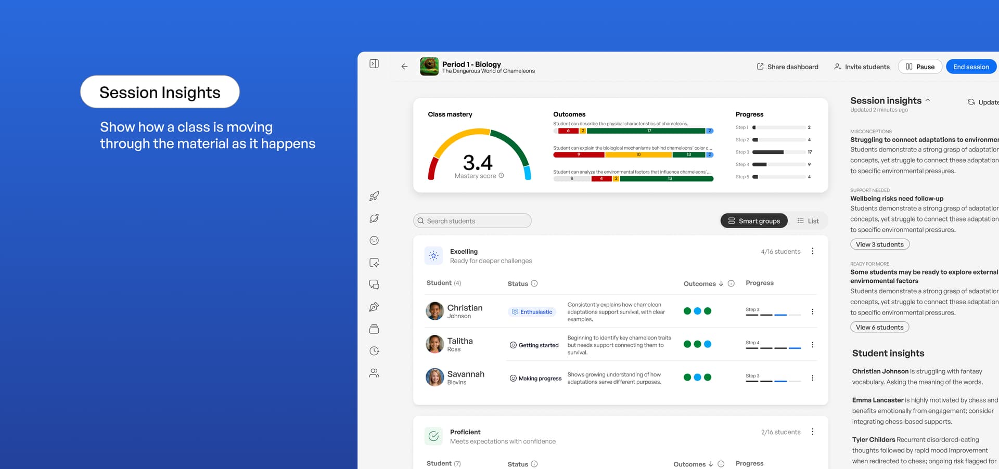This screenshot has height=469, width=999.
Task: Click third outcome bar about environmental factors
Action: tap(633, 178)
